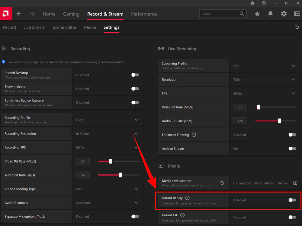Click streaming audio bit rate value 128

point(240,121)
